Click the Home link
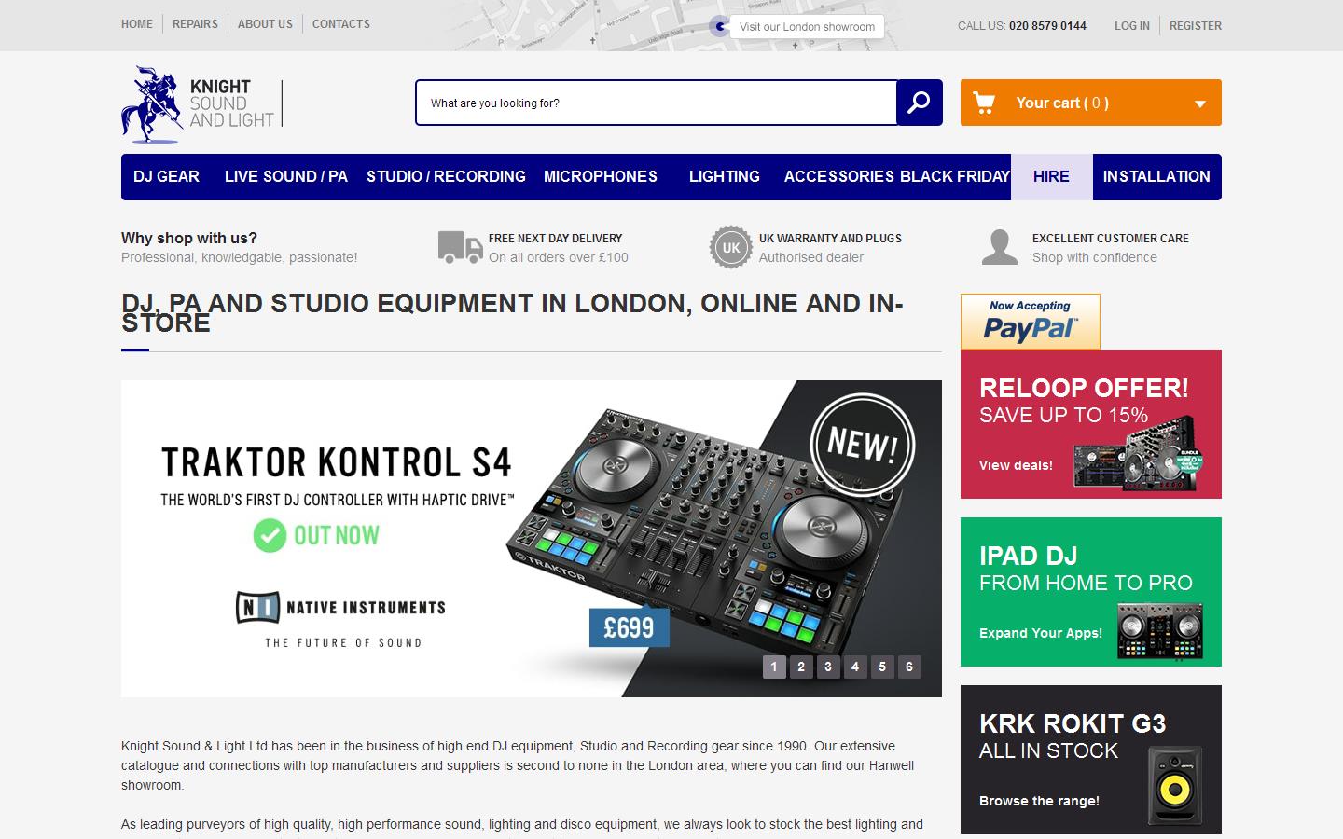The width and height of the screenshot is (1343, 839). pyautogui.click(x=137, y=24)
